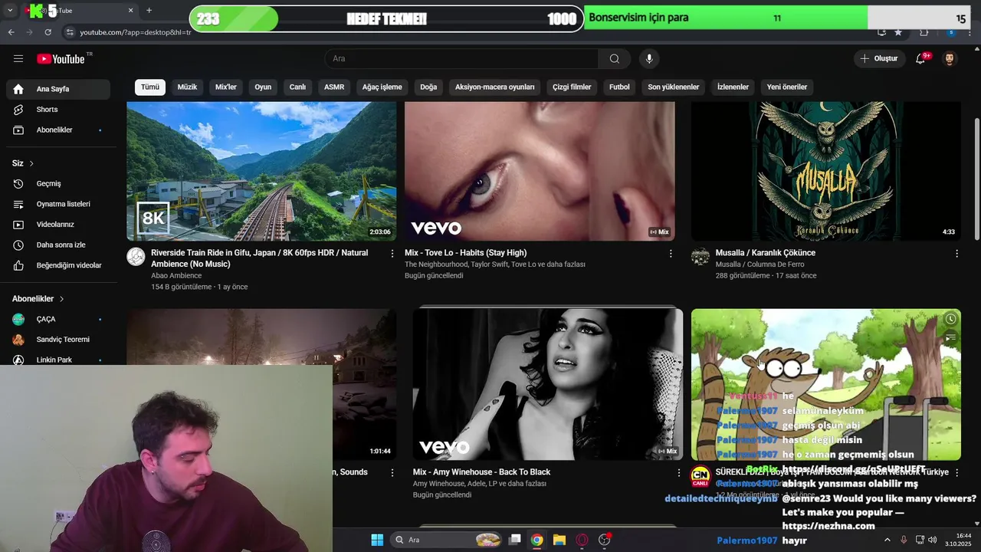Screen dimensions: 981x552
Task: Reload the page with browser refresh button
Action: [x=48, y=32]
